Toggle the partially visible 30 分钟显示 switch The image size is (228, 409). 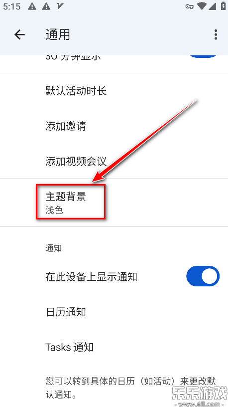coord(203,56)
